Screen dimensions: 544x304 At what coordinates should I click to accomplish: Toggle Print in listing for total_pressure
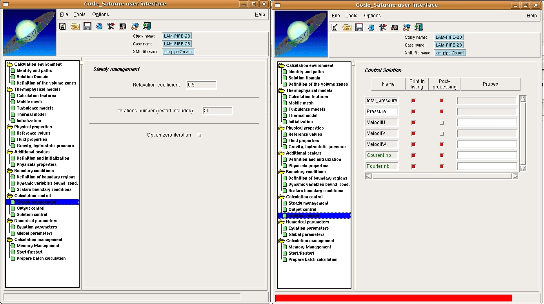pos(413,101)
